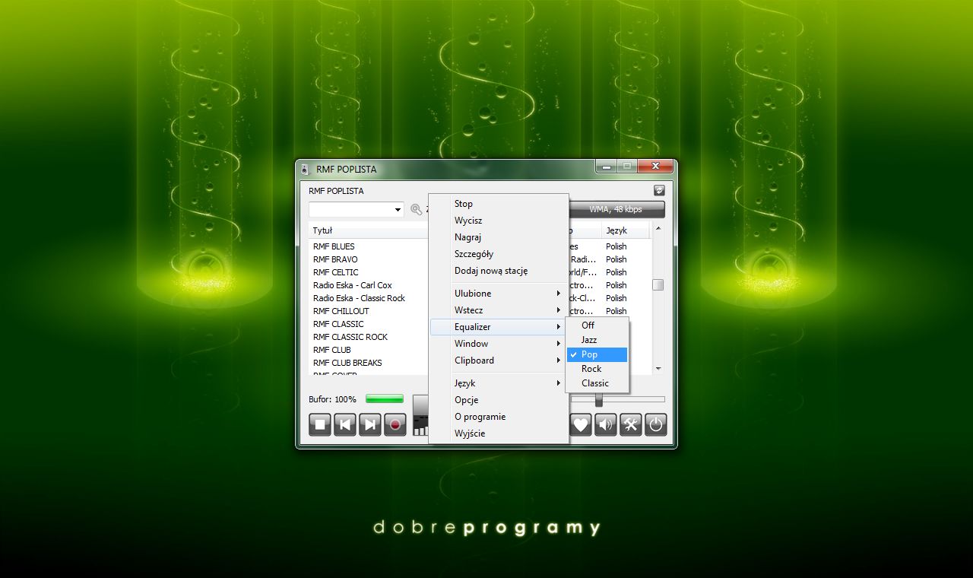The height and width of the screenshot is (578, 973).
Task: Click the list scroll down arrow
Action: pos(658,369)
